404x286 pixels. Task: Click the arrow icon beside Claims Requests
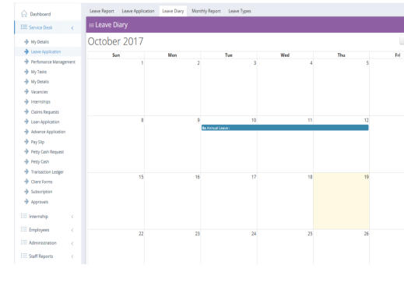tap(26, 111)
